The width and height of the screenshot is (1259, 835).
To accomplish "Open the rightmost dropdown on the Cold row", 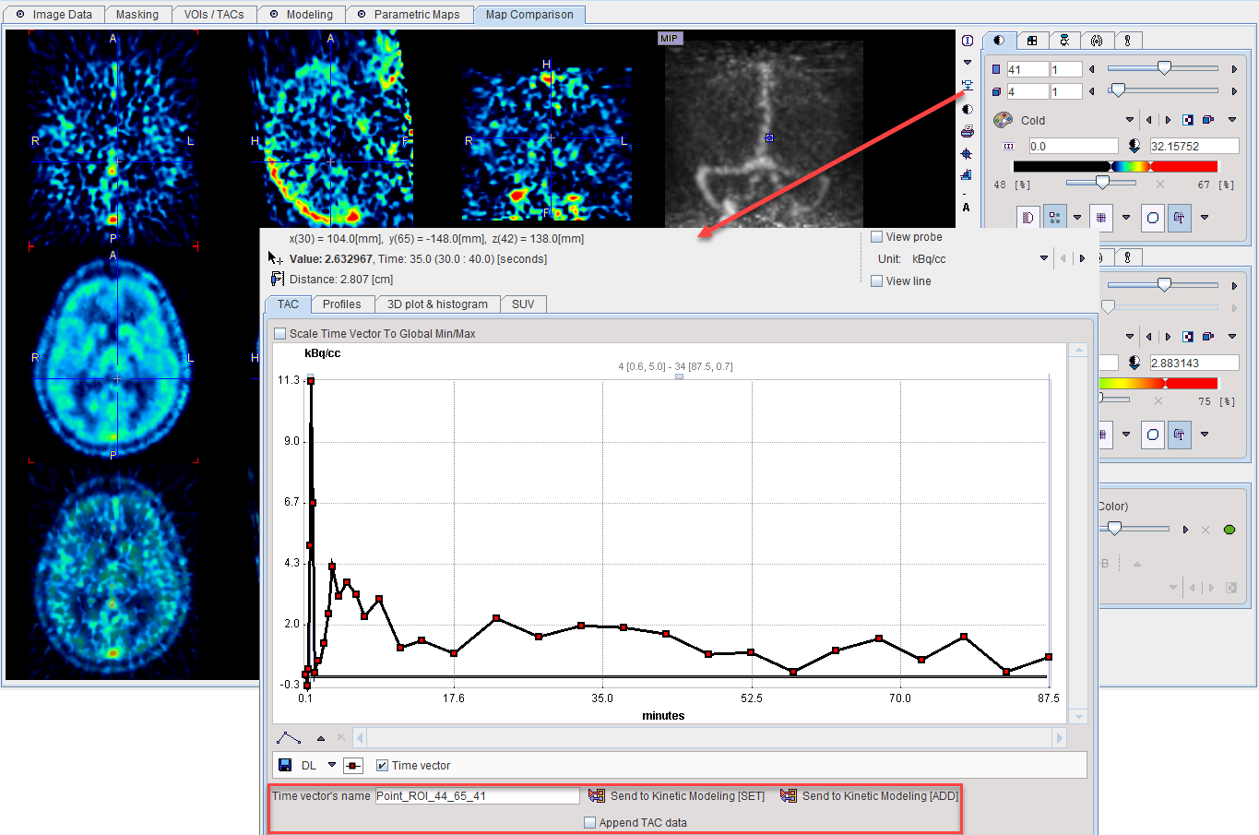I will tap(1232, 120).
